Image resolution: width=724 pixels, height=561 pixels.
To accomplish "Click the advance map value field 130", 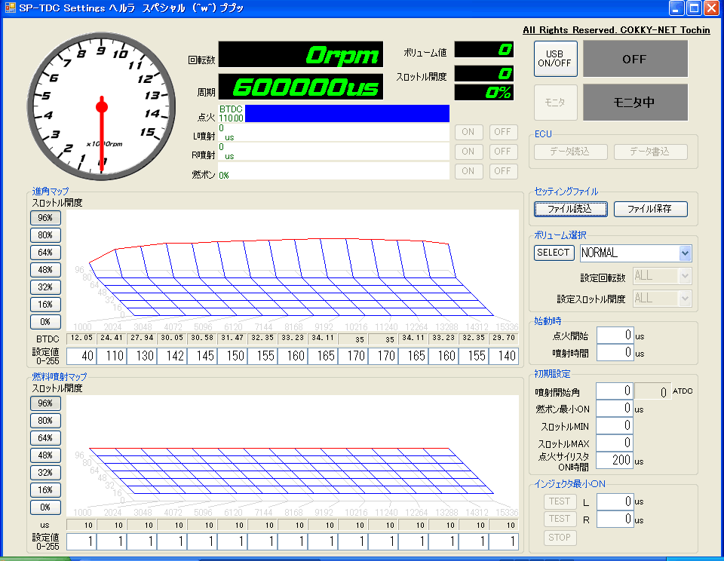I will [142, 356].
